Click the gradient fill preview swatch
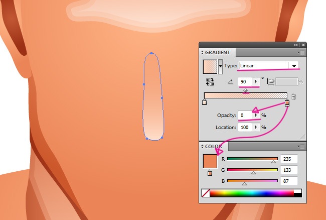 tap(210, 67)
